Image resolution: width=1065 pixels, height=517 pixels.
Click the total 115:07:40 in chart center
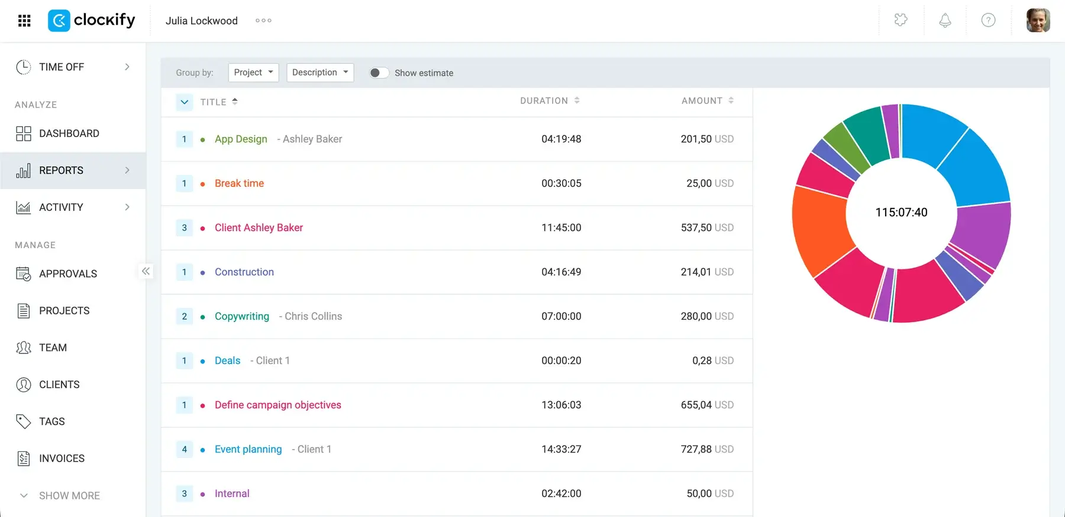coord(901,212)
